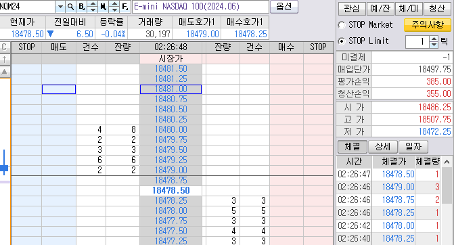Image resolution: width=454 pixels, height=245 pixels.
Task: Click the 시장가 market price cell
Action: (x=171, y=59)
